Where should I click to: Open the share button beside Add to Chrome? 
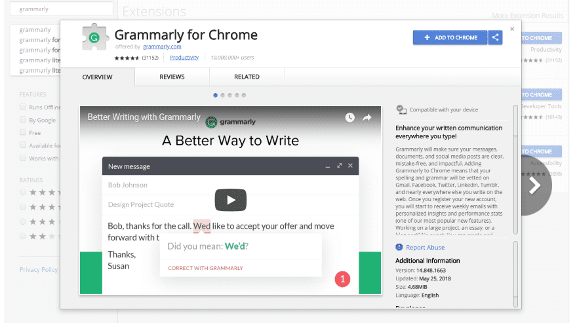[495, 37]
